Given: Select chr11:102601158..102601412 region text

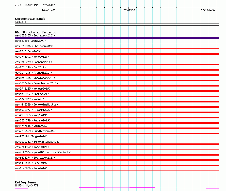Looking at the screenshot, I should point(35,6).
